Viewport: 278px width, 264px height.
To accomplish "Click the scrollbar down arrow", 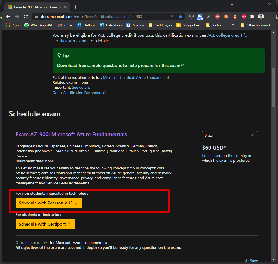I will click(273, 260).
